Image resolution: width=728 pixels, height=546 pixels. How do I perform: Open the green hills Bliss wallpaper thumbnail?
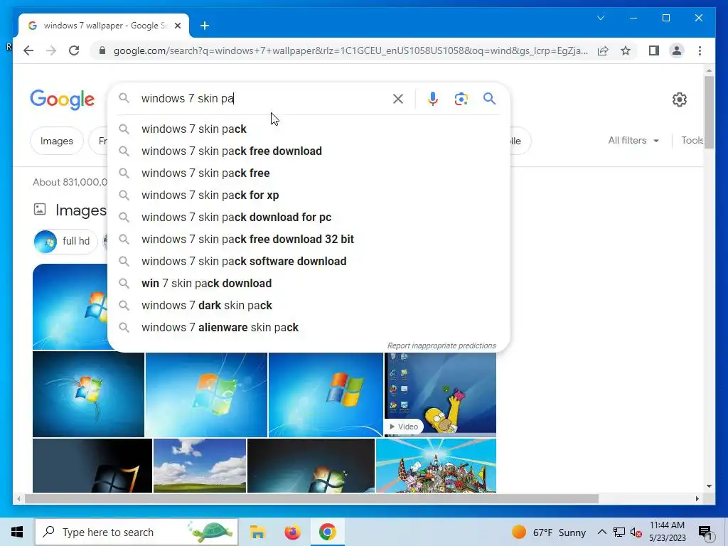click(x=200, y=466)
